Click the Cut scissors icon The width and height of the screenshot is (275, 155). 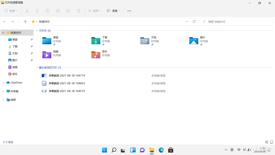pyautogui.click(x=27, y=11)
